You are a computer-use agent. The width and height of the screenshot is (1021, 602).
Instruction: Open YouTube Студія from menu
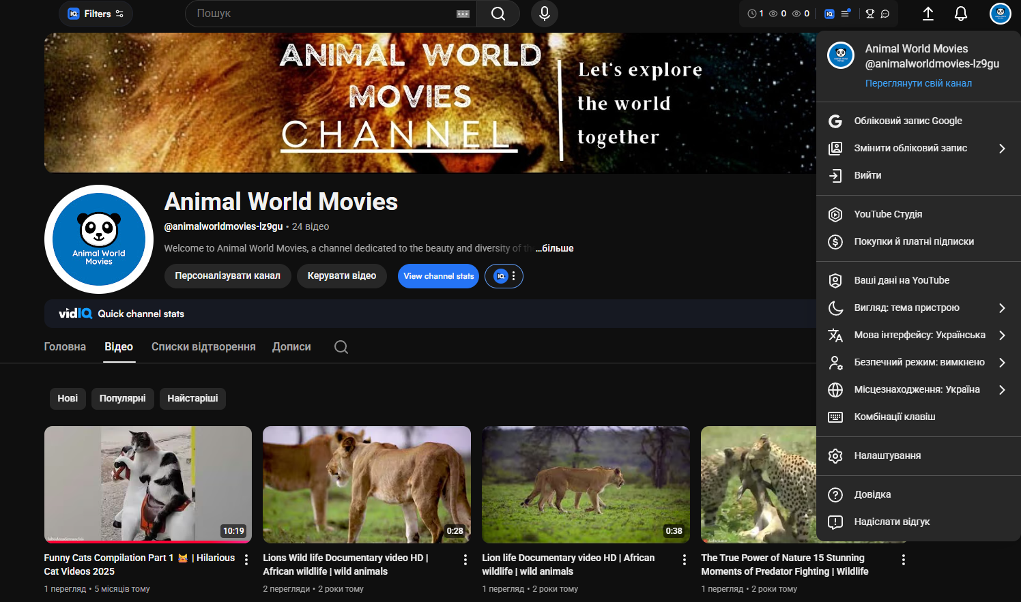(888, 214)
